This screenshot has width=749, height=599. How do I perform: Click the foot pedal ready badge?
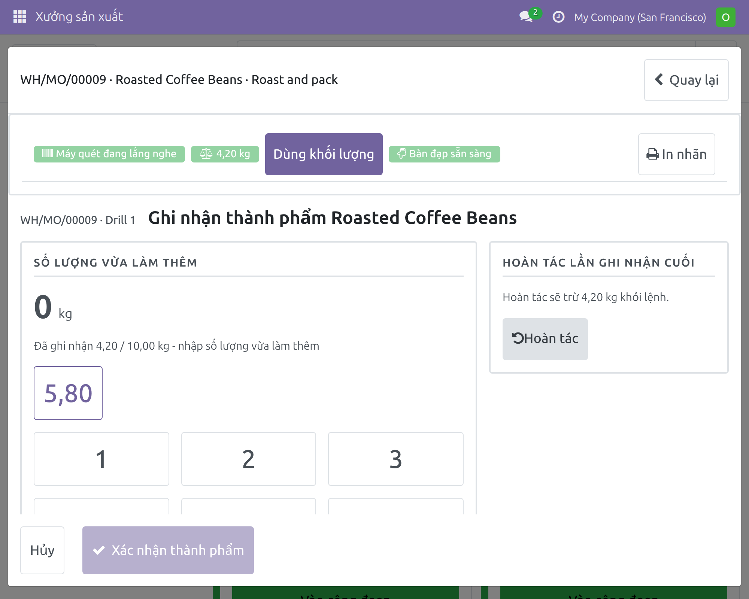[x=444, y=154]
